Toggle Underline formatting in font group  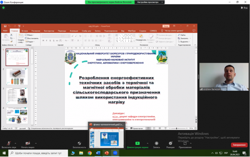(x=50, y=41)
